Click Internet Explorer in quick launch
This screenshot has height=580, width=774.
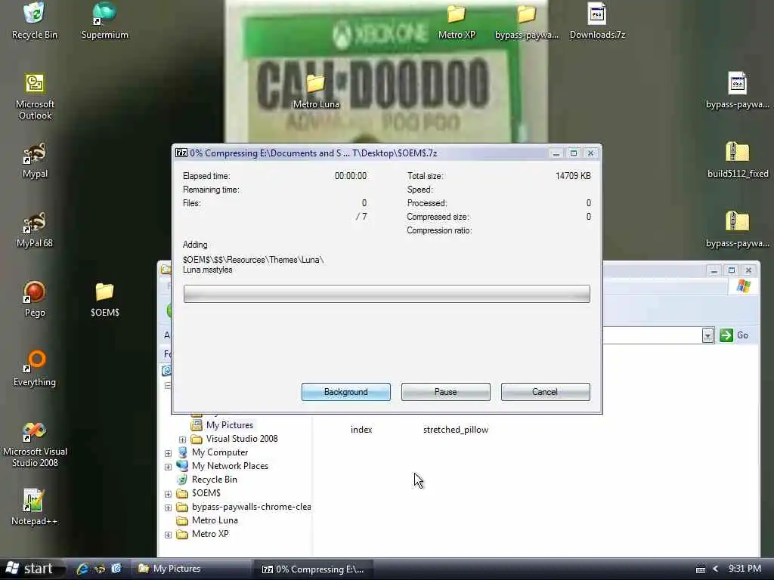(82, 569)
